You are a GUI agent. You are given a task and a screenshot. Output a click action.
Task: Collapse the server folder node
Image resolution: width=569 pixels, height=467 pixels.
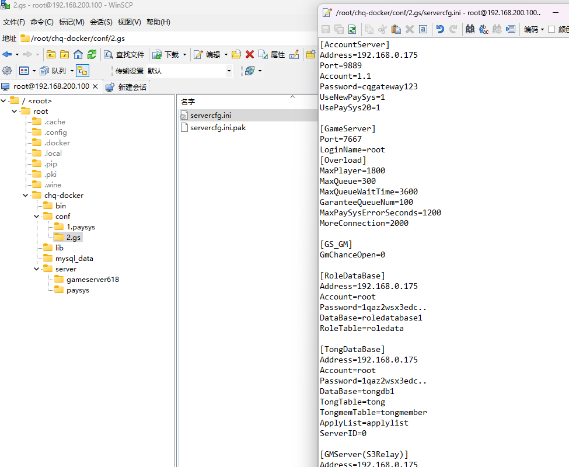click(36, 269)
